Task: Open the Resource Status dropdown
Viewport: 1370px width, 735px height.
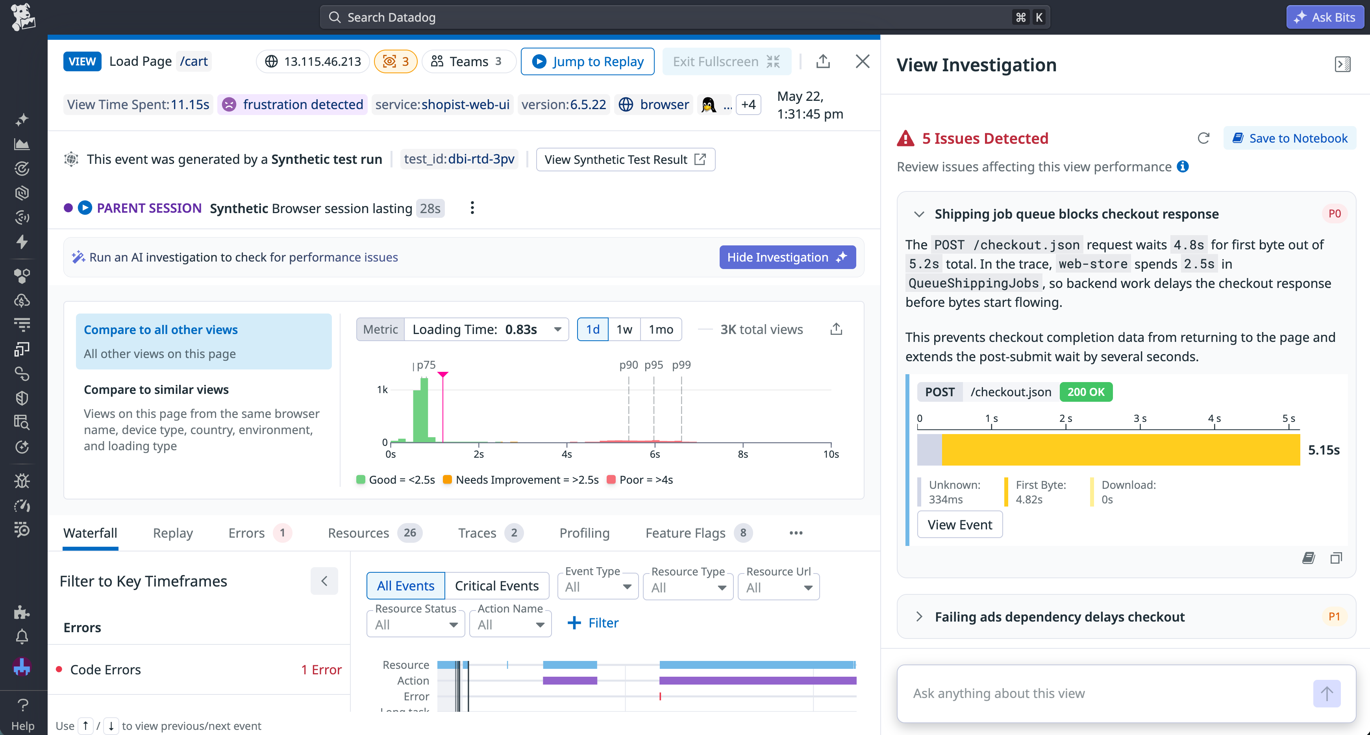Action: click(x=416, y=624)
